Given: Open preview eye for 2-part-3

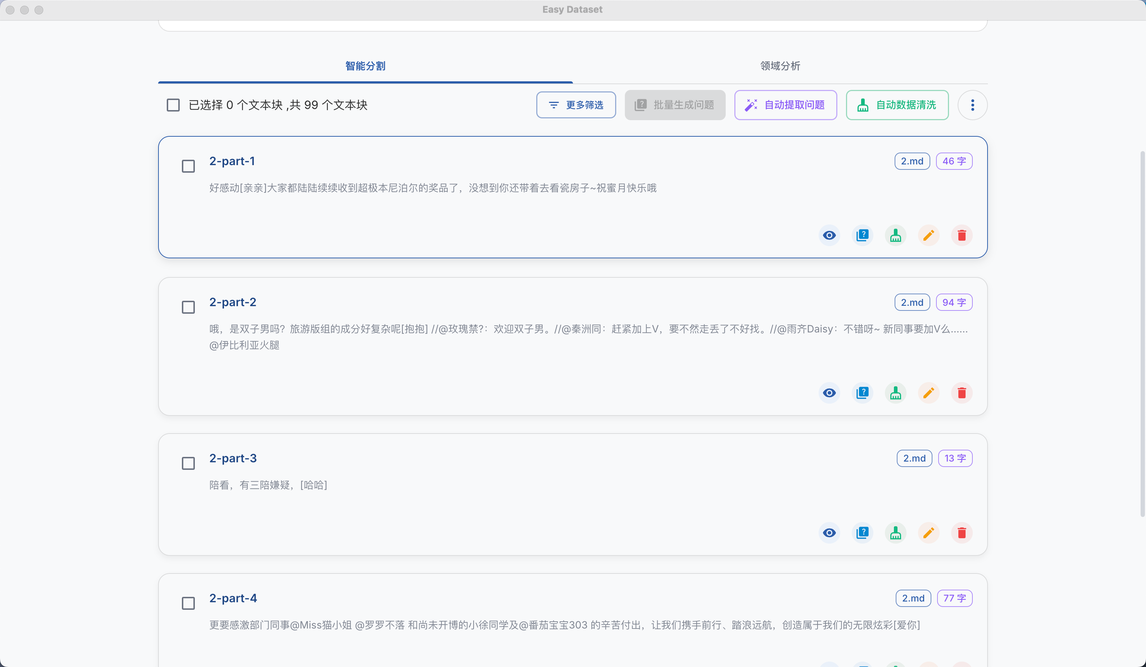Looking at the screenshot, I should (829, 533).
